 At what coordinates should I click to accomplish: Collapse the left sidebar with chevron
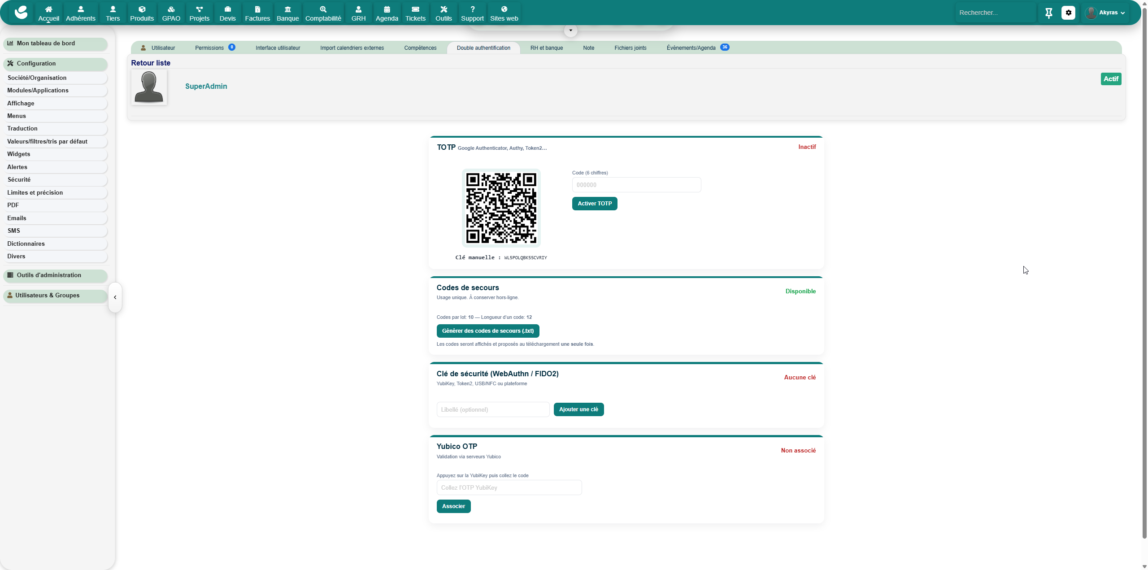115,297
